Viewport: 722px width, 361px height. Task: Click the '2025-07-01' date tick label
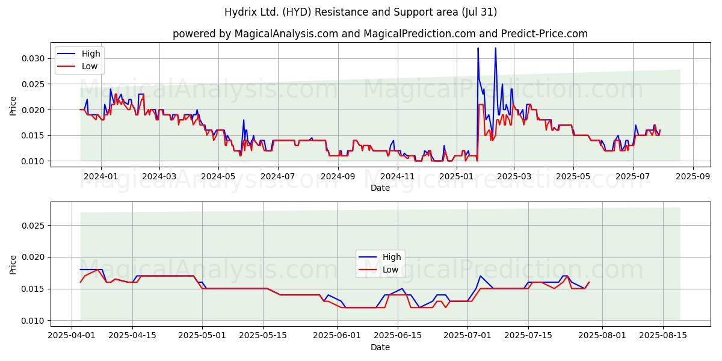pos(467,336)
